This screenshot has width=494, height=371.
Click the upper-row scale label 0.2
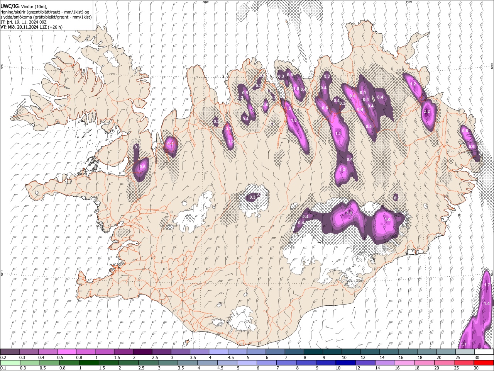(3, 357)
